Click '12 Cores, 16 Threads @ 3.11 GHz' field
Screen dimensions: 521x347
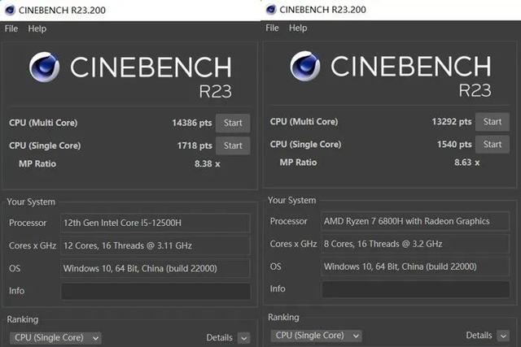[x=155, y=245]
